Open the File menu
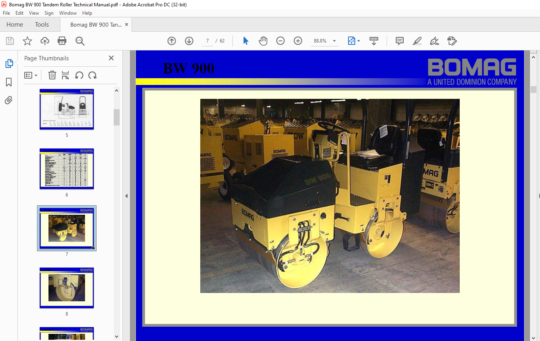540x341 pixels. pyautogui.click(x=6, y=13)
